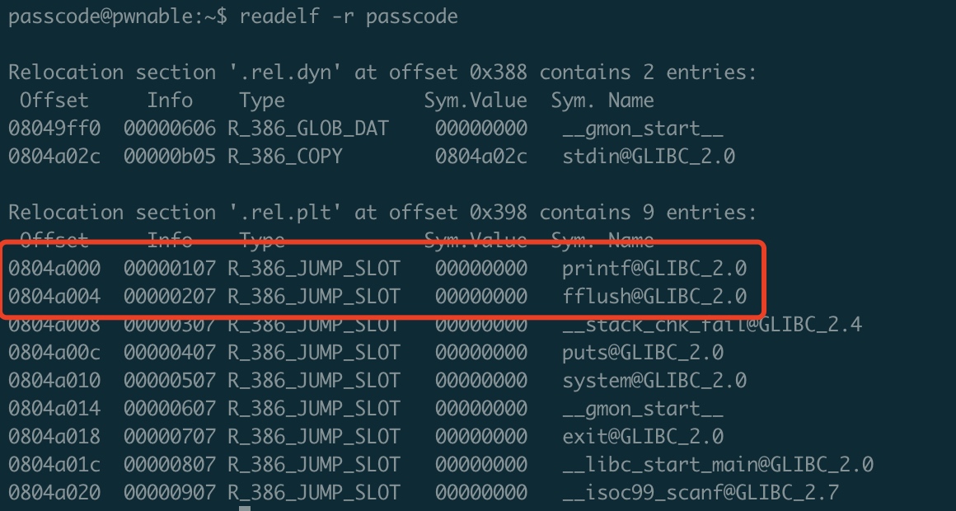Screen dimensions: 956x511
Task: Click the readelf -r passcode command text
Action: [x=349, y=16]
